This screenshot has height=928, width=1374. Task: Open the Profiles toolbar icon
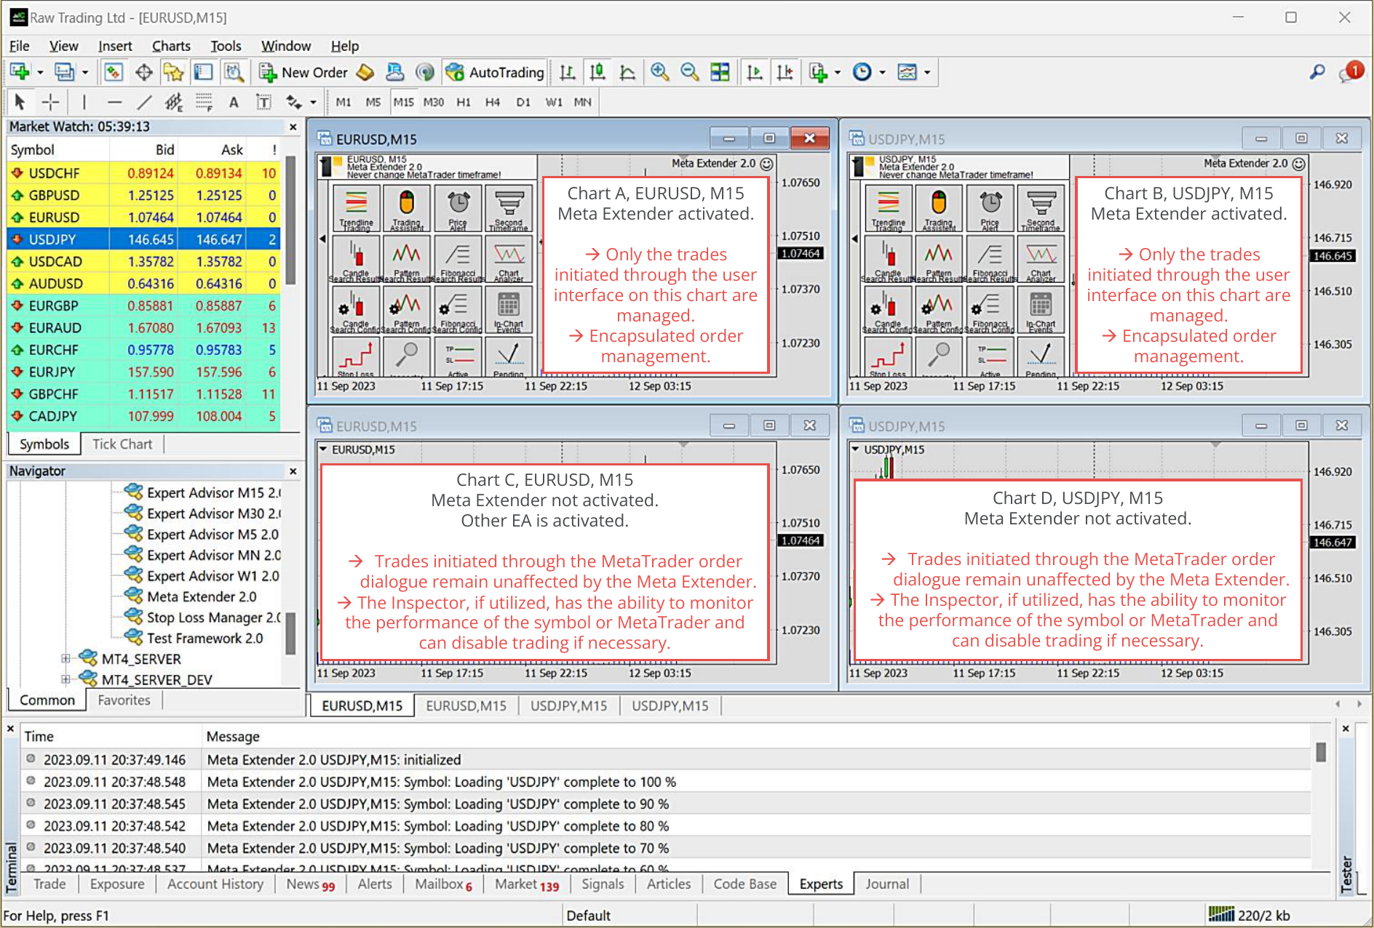[64, 72]
